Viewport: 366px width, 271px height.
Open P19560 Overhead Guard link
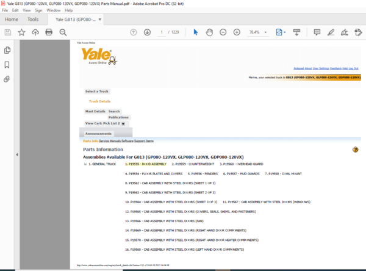(242, 164)
